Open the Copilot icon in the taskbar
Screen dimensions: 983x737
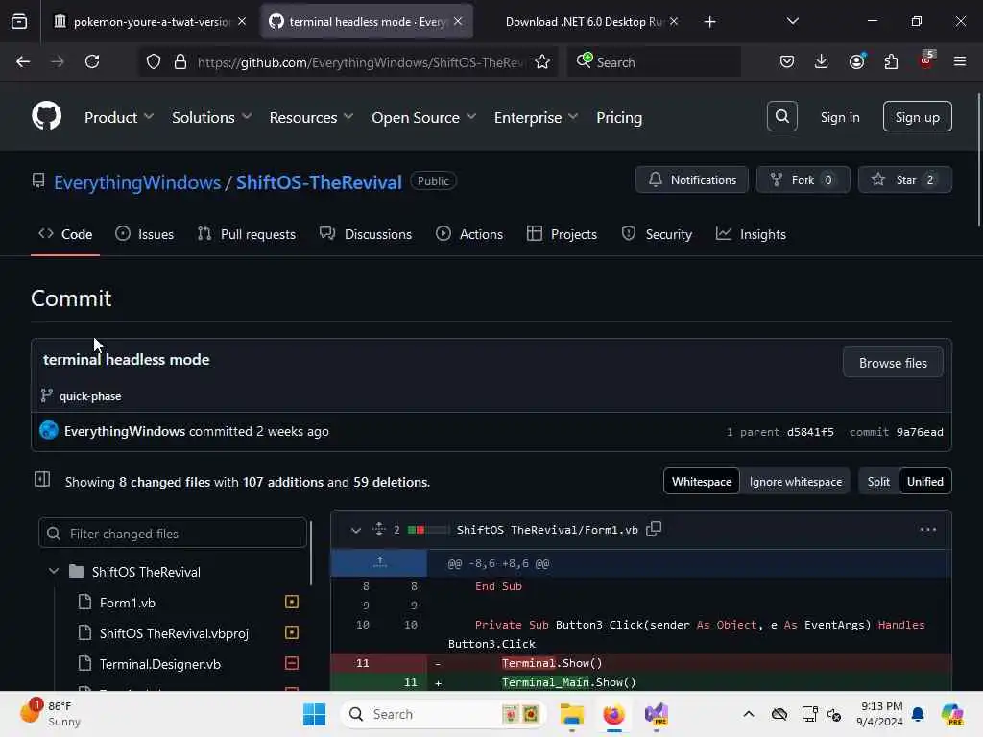pos(952,714)
